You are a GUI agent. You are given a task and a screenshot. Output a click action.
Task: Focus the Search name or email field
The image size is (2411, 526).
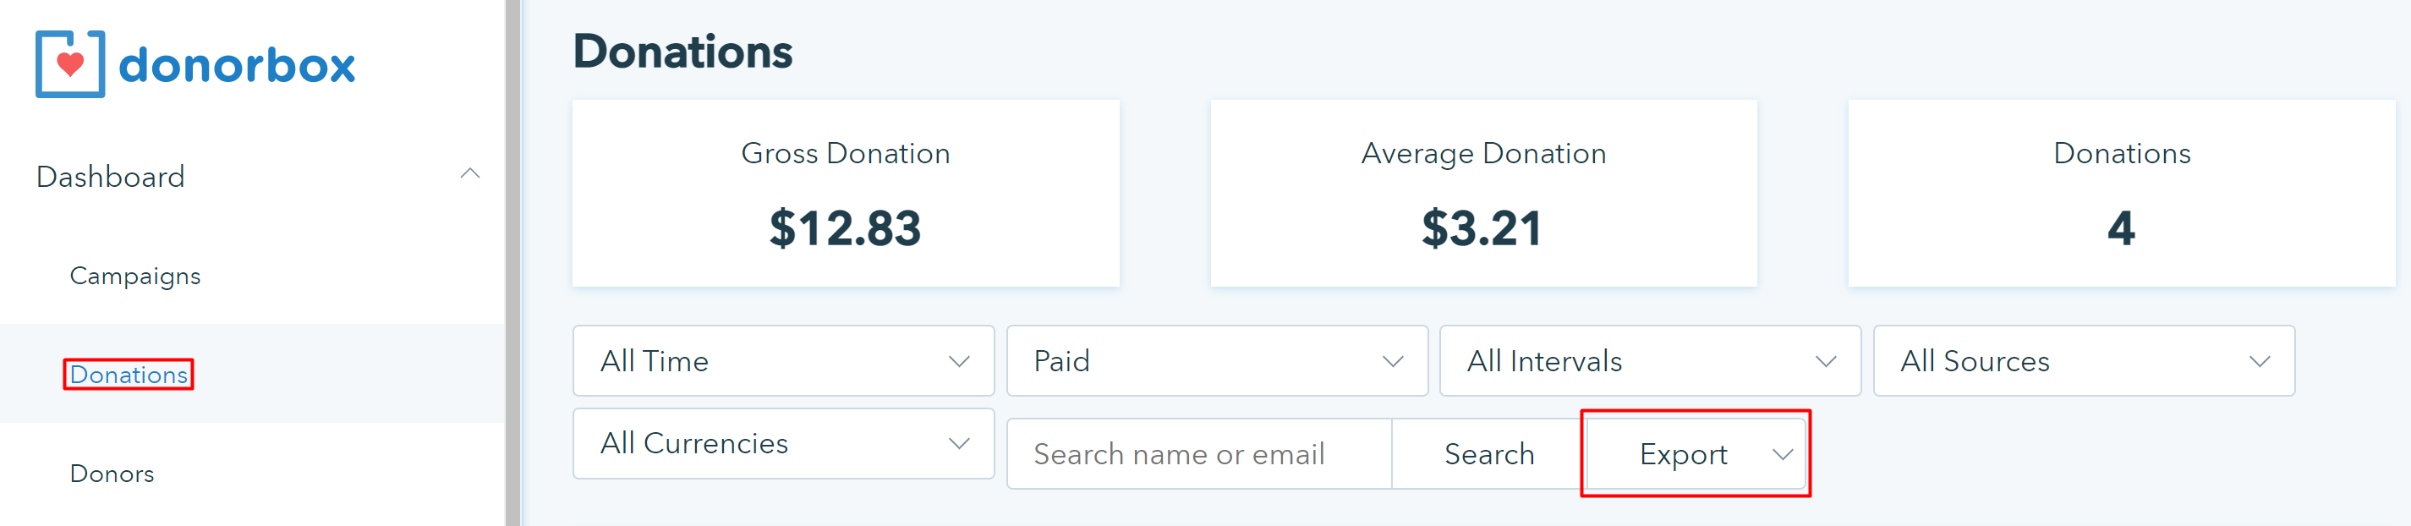[x=1198, y=454]
